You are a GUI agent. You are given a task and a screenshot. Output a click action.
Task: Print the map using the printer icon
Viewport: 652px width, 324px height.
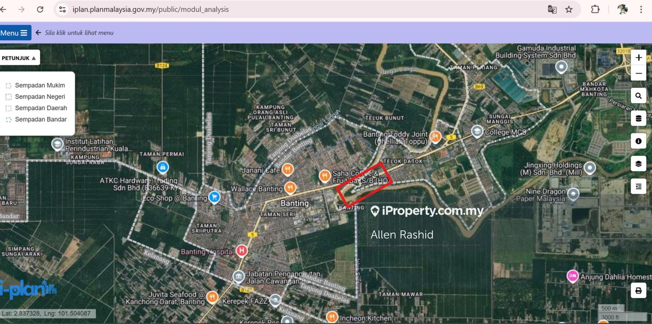point(638,291)
